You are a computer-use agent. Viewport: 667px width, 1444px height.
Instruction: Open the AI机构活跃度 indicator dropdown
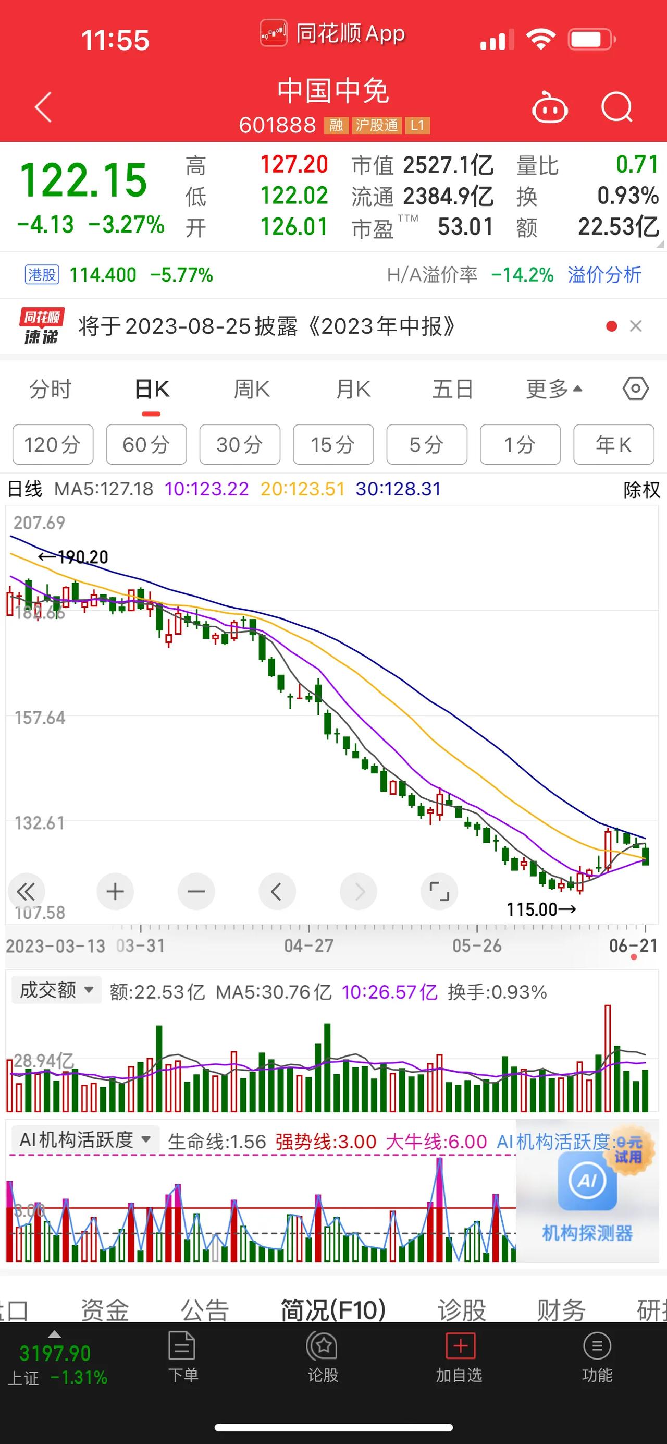click(x=85, y=1139)
